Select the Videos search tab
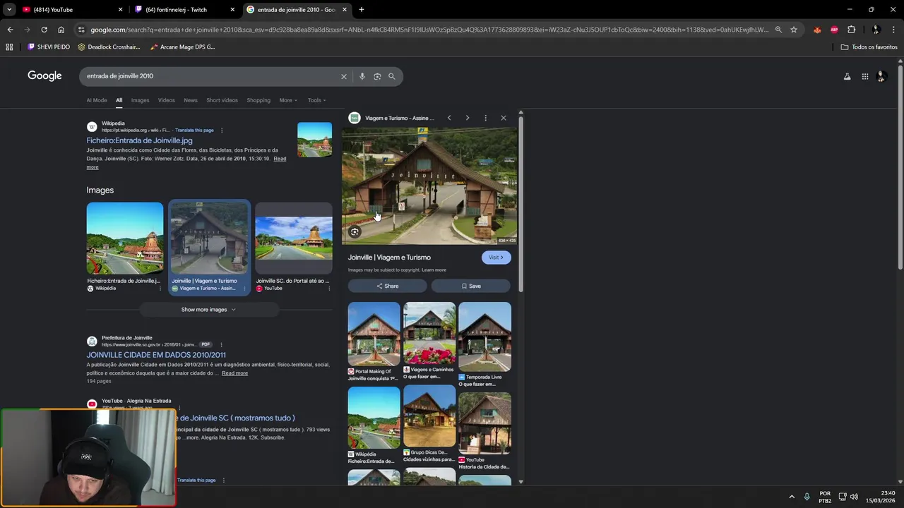 click(x=166, y=100)
